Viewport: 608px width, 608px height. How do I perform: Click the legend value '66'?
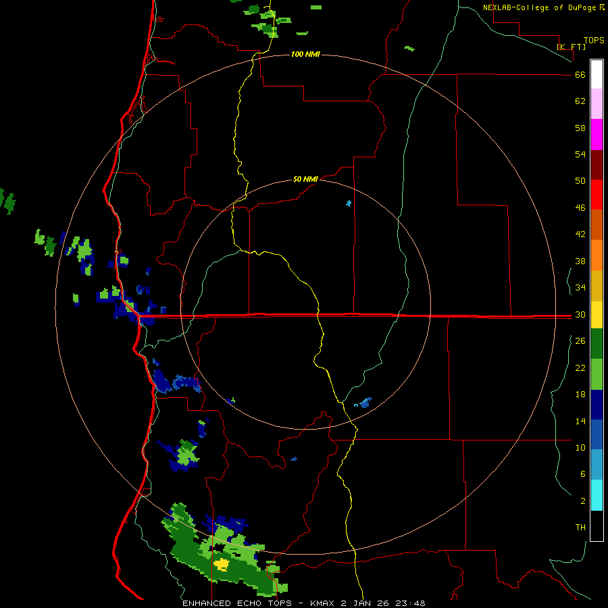[580, 75]
